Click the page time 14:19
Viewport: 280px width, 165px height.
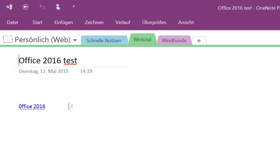click(x=86, y=71)
